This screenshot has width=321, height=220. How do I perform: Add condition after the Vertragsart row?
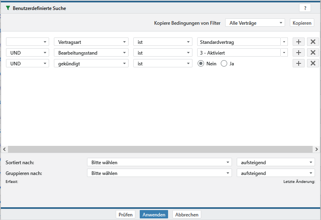pos(298,42)
